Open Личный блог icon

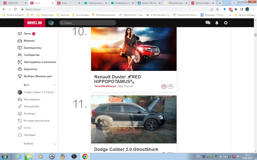click(20, 106)
